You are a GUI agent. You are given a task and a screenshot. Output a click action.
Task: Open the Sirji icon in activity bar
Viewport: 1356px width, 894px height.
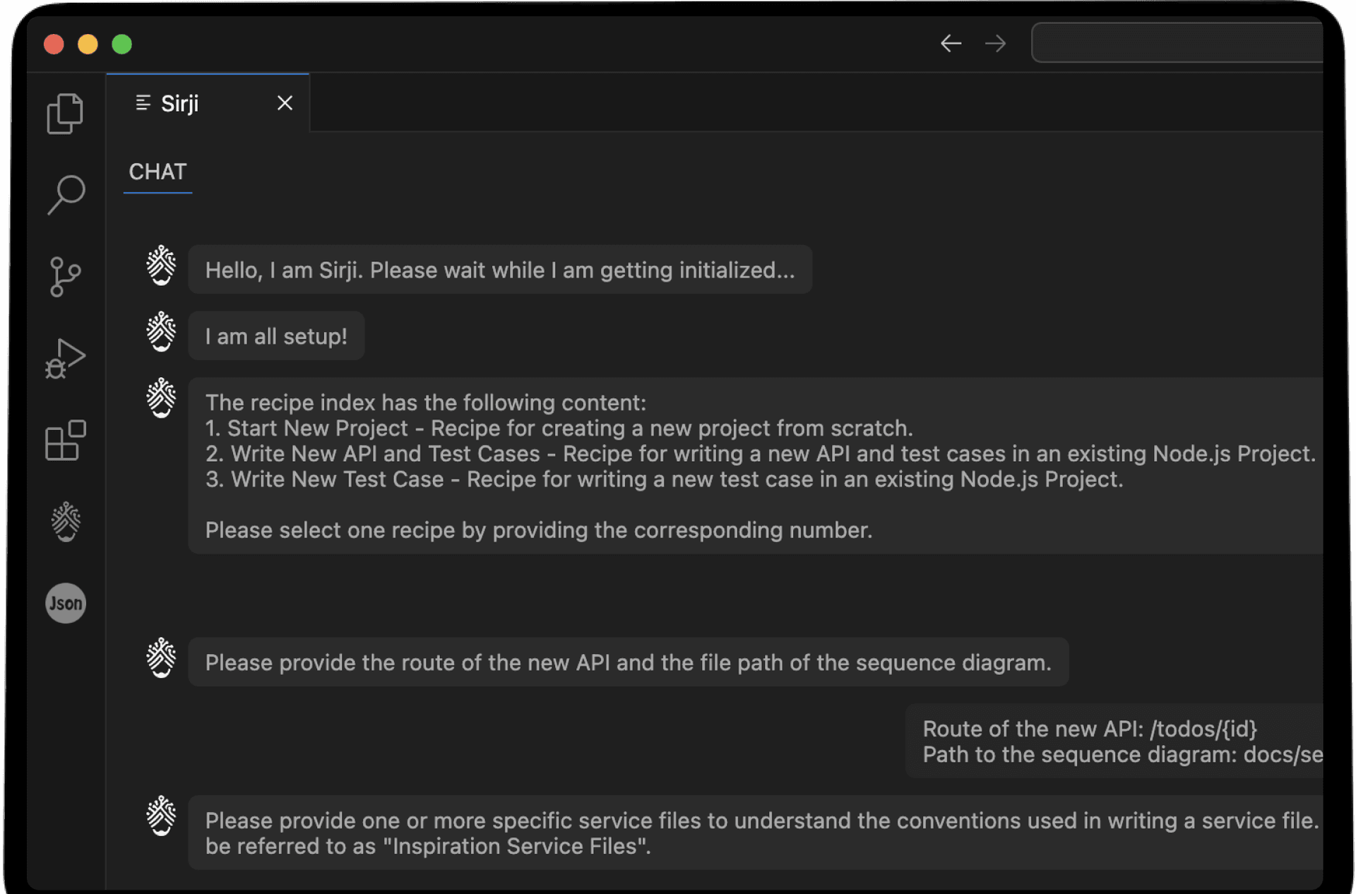[x=66, y=522]
